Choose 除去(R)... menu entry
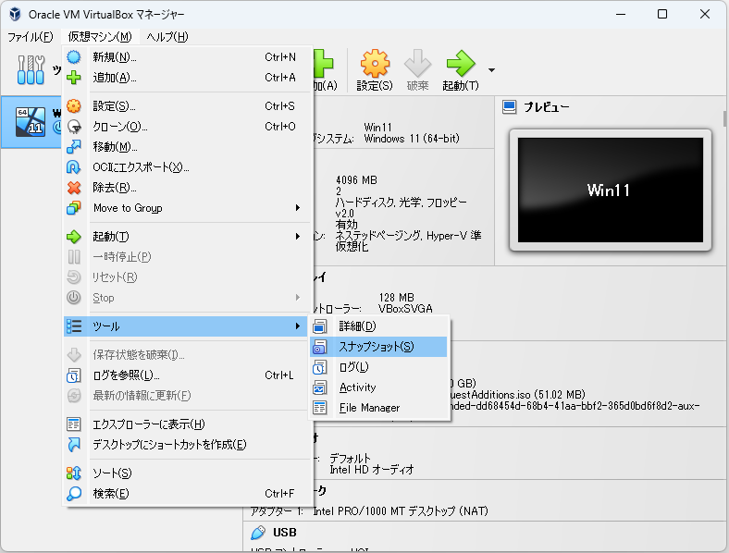Screen dimensions: 729x553 [185, 188]
